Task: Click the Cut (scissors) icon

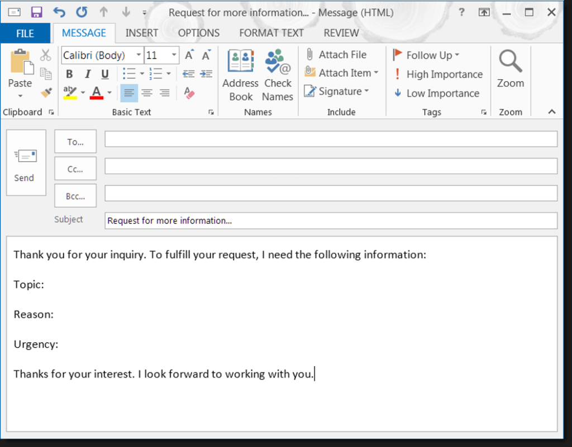Action: (x=46, y=55)
